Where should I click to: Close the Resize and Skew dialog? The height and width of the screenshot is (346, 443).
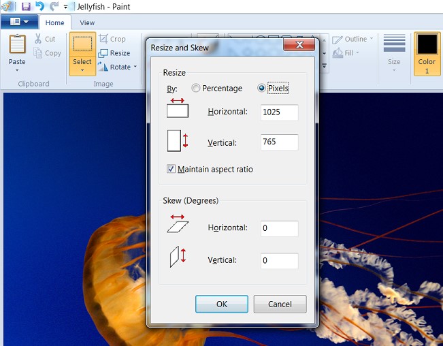coord(299,45)
